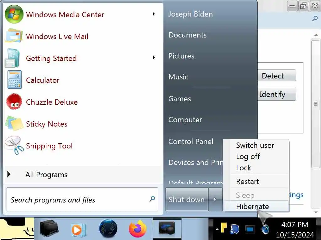The image size is (321, 240).
Task: Click the search magnifier in Start search box
Action: point(152,199)
